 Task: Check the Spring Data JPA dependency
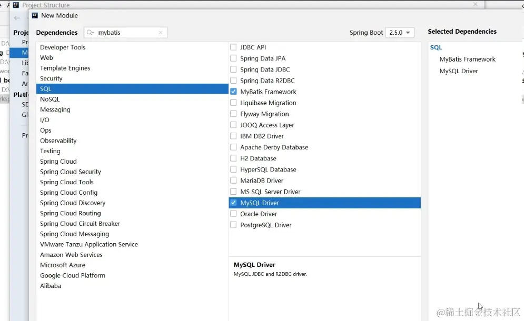pos(233,58)
